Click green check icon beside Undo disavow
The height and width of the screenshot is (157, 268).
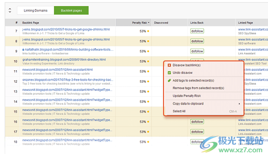pos(169,73)
